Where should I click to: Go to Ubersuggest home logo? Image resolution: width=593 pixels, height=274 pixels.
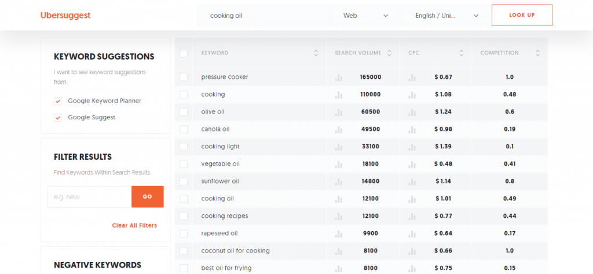pos(65,16)
